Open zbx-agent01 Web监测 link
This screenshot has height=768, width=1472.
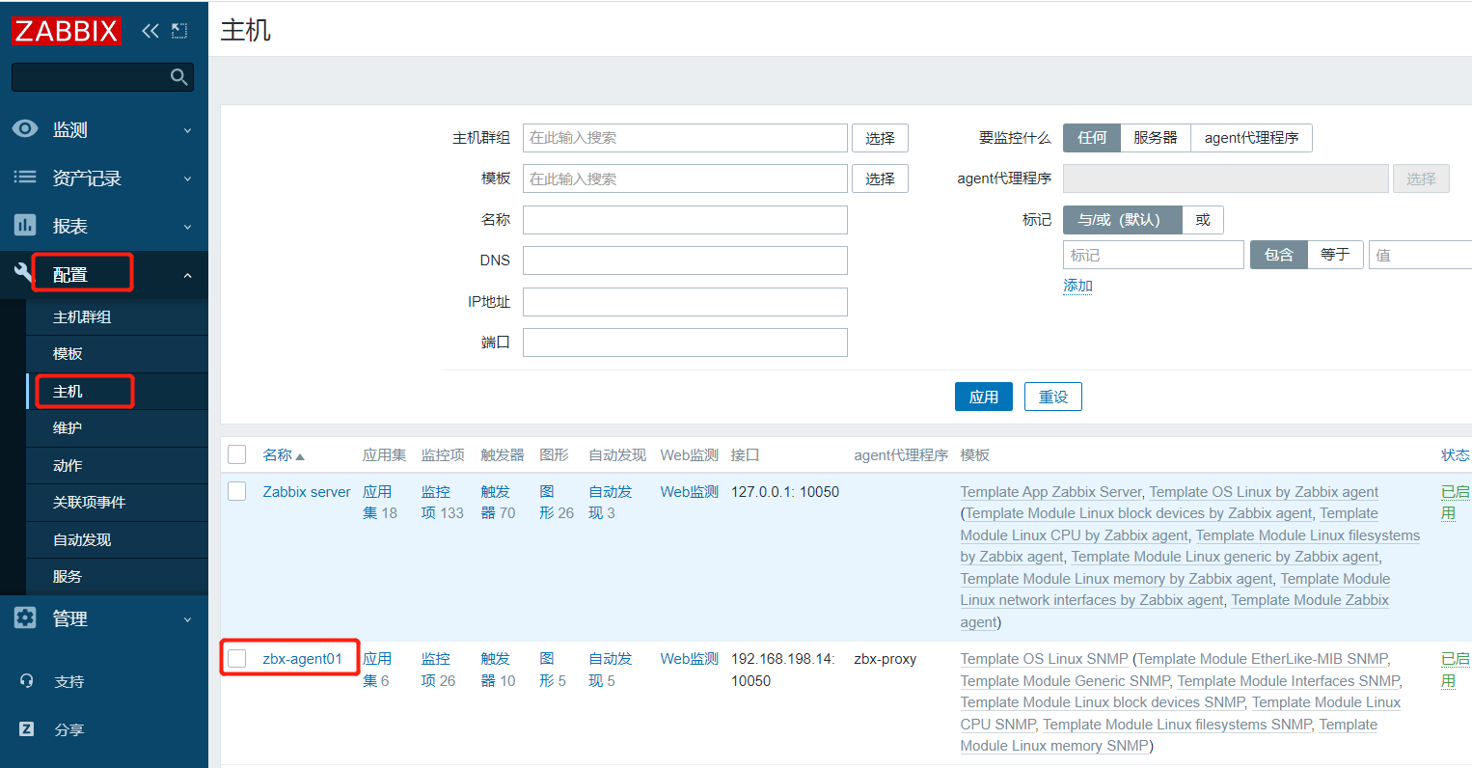point(690,659)
